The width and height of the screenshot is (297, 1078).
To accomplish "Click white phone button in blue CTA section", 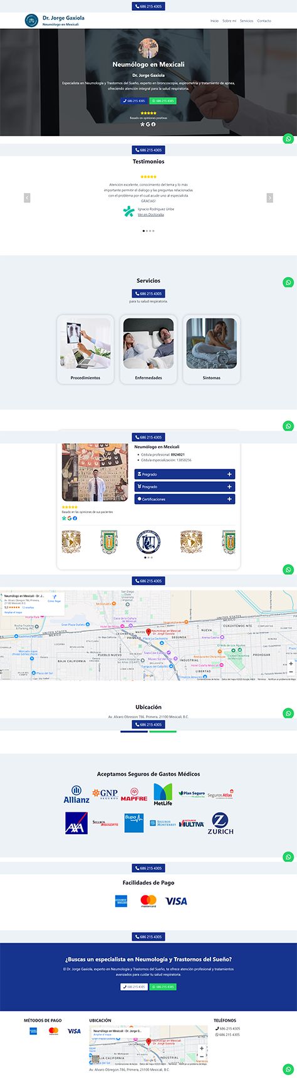I will pos(134,986).
